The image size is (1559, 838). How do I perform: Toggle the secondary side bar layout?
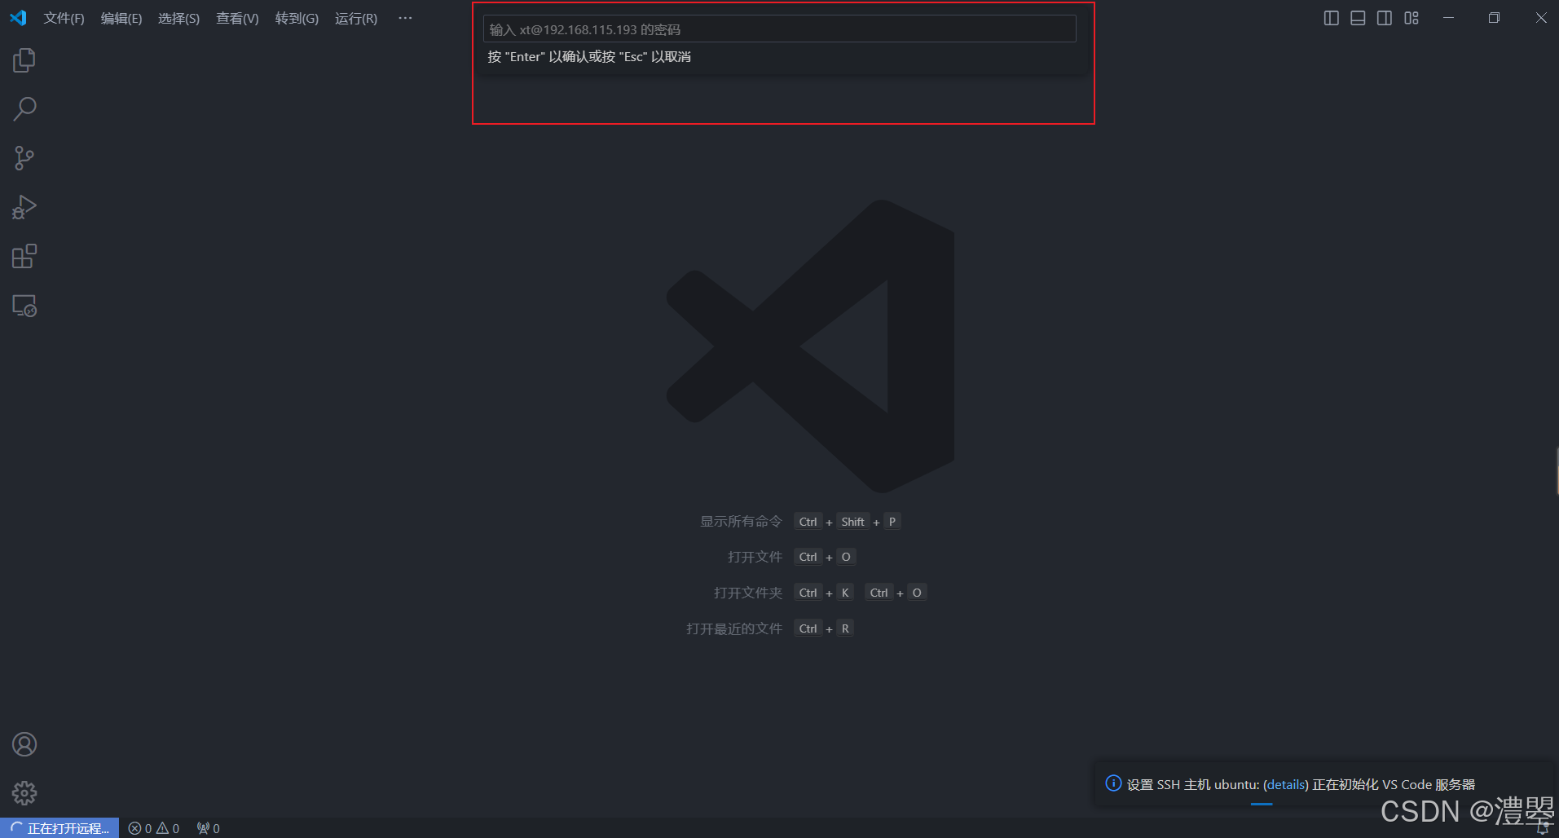pyautogui.click(x=1385, y=18)
